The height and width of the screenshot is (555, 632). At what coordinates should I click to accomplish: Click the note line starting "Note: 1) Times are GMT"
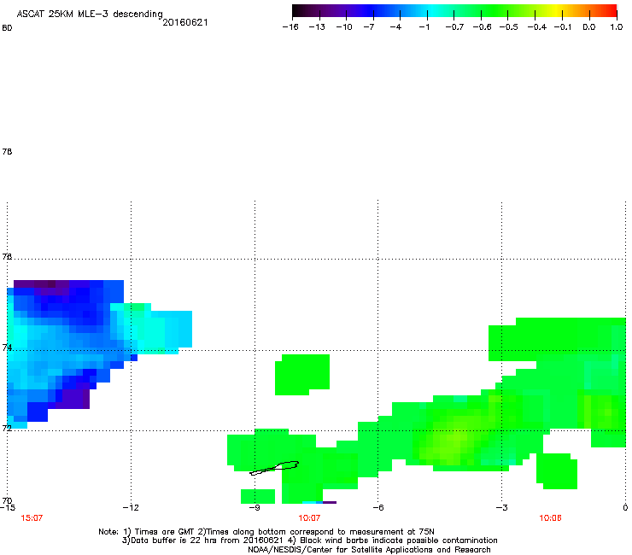click(x=266, y=532)
